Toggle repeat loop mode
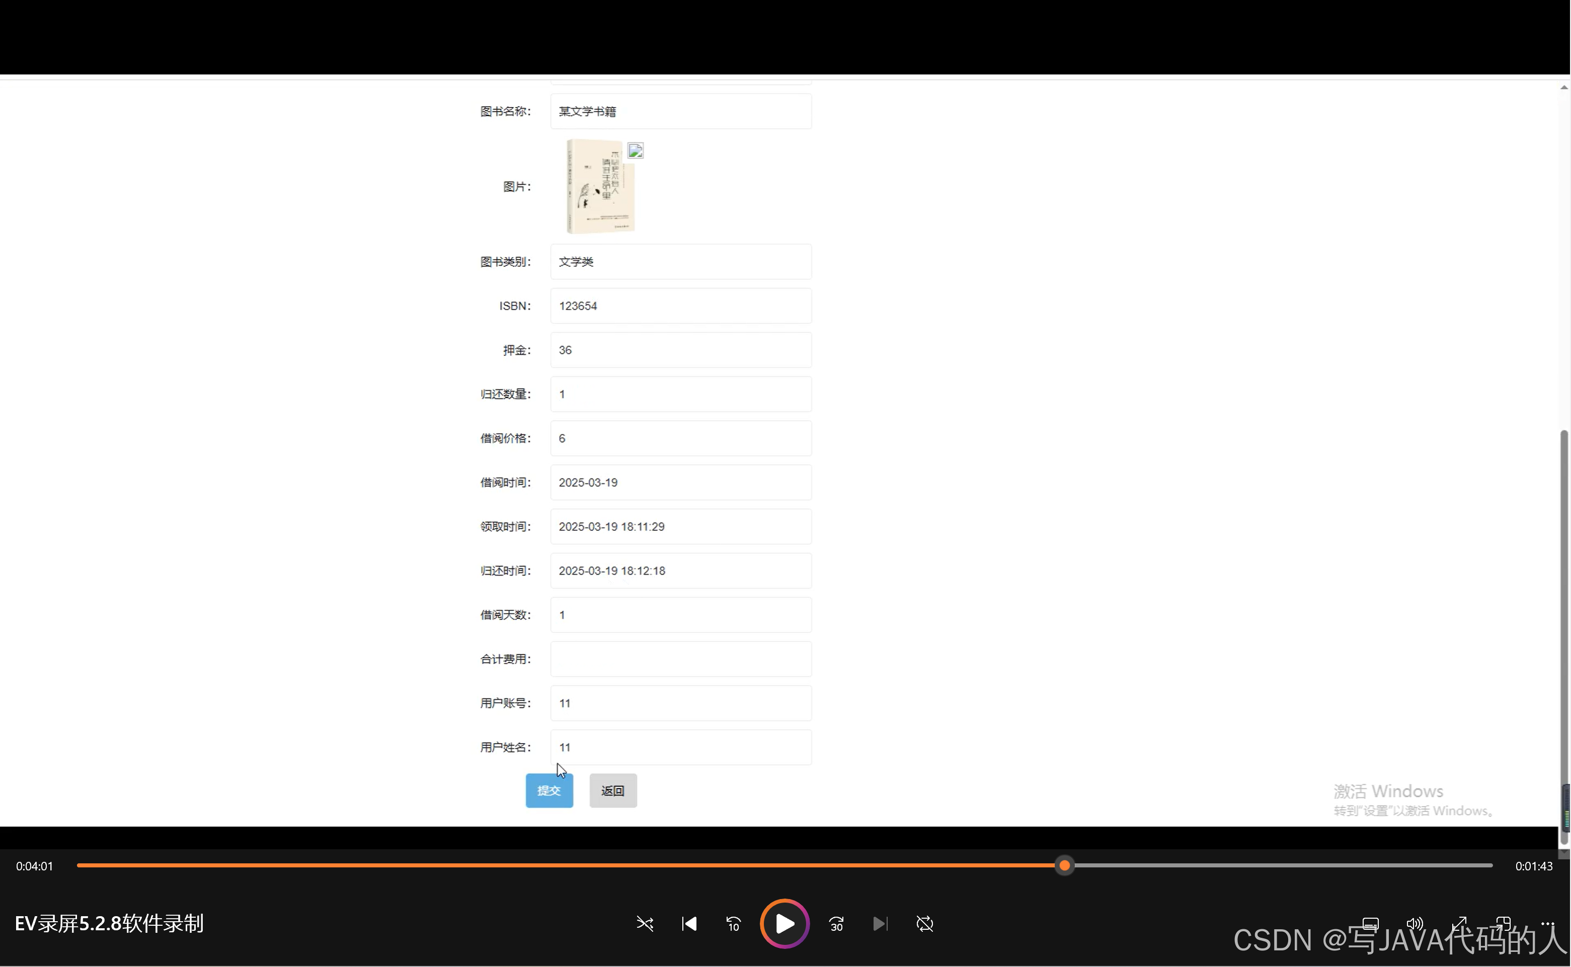The width and height of the screenshot is (1571, 967). 925,924
